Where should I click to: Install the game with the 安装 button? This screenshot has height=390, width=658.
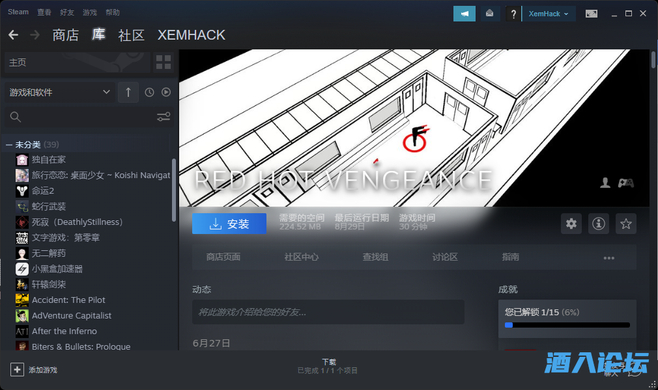click(x=229, y=223)
